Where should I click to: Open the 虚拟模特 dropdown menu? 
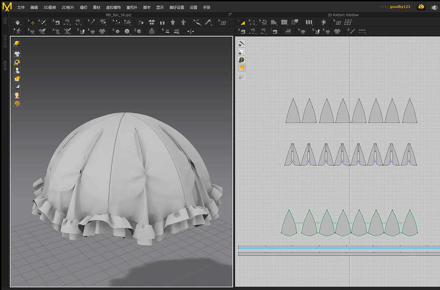(x=113, y=7)
